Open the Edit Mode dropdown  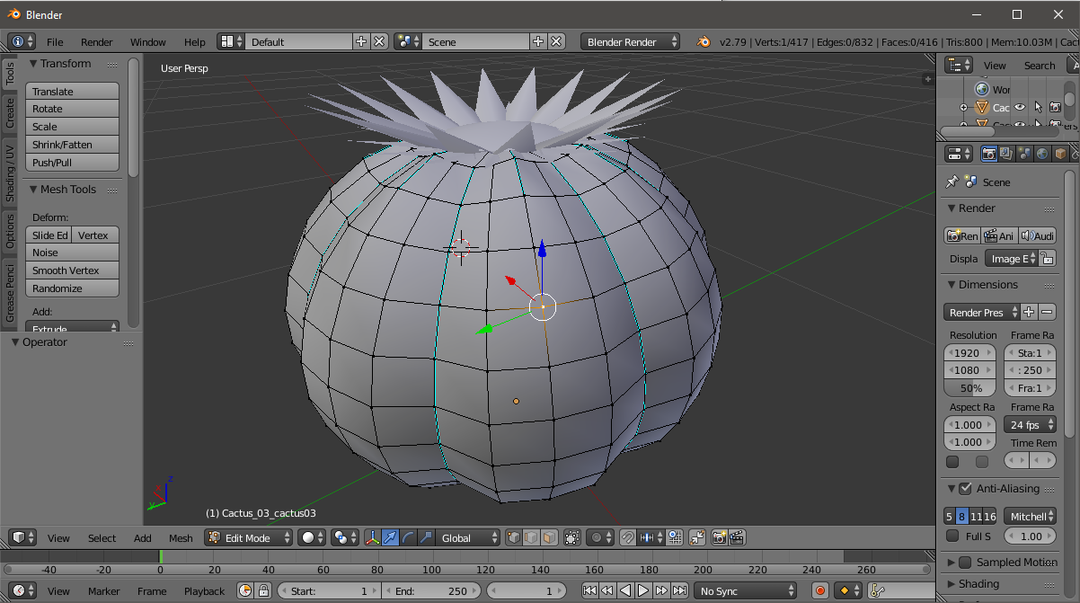(249, 537)
